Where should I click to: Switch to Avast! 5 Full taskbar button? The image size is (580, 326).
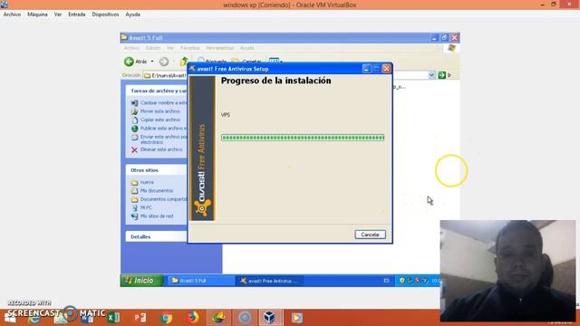pos(200,281)
